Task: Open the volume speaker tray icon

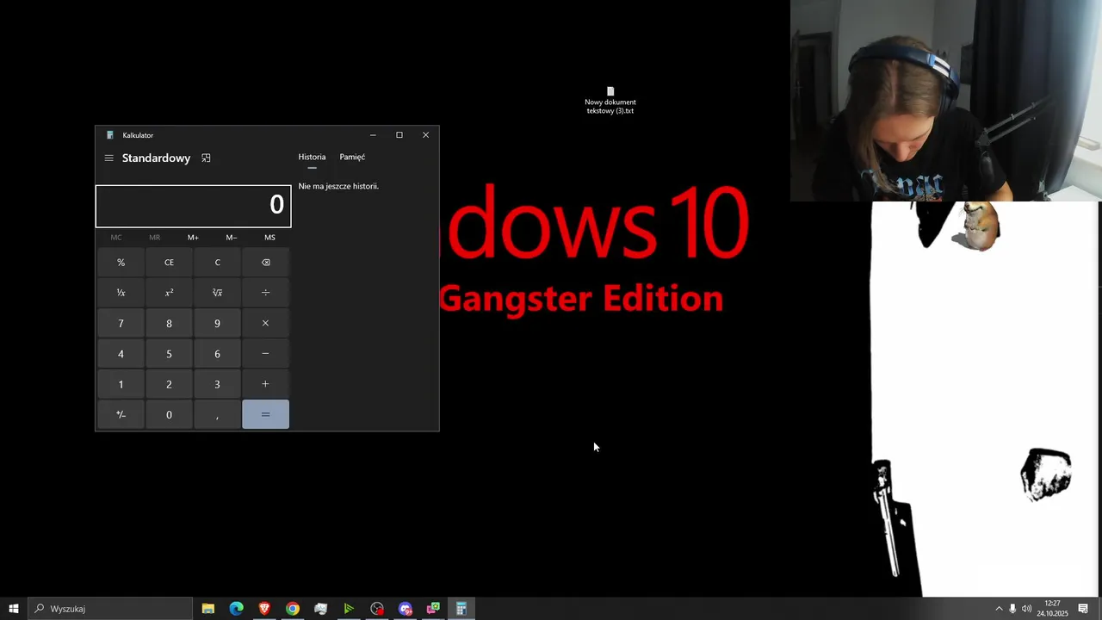Action: click(1026, 609)
